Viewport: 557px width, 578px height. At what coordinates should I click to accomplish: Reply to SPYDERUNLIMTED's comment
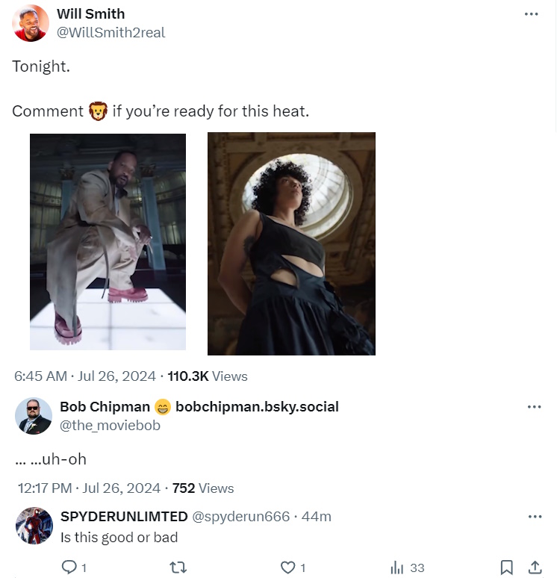[69, 568]
